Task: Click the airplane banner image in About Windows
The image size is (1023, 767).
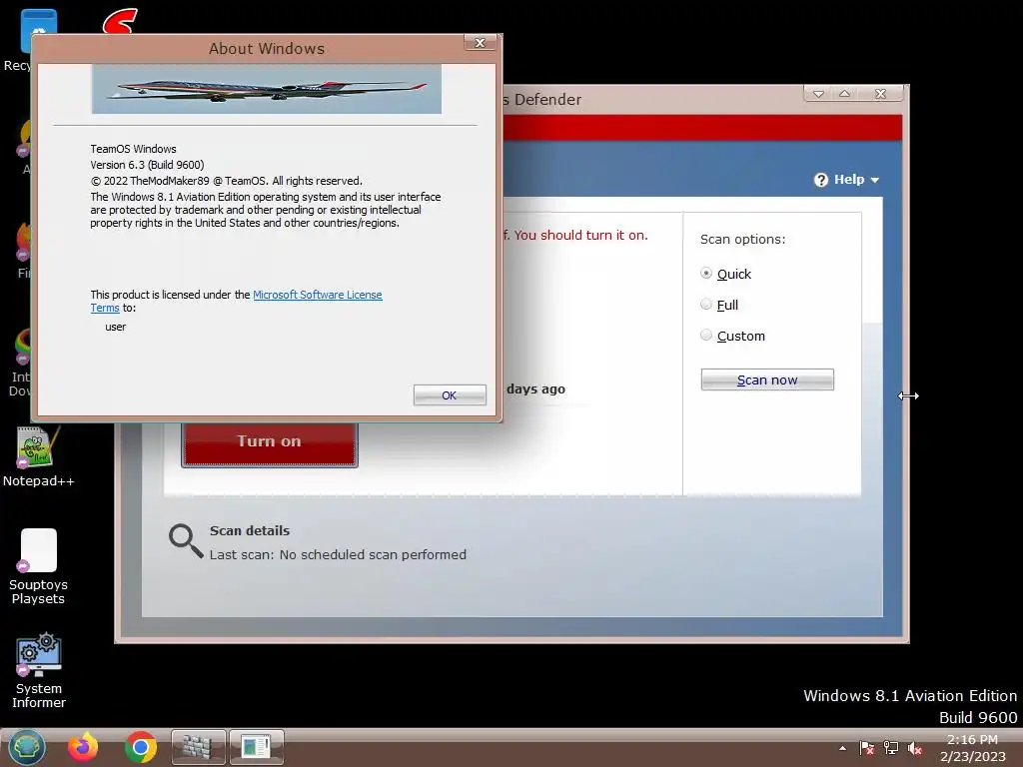Action: point(266,89)
